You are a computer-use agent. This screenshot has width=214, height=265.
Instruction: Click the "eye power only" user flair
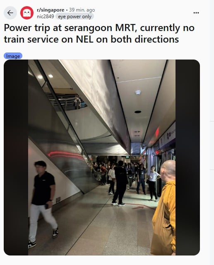(x=75, y=17)
